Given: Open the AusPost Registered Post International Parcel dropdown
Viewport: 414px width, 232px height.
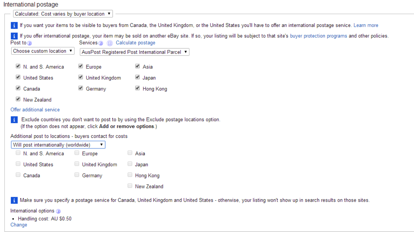Looking at the screenshot, I should (134, 52).
